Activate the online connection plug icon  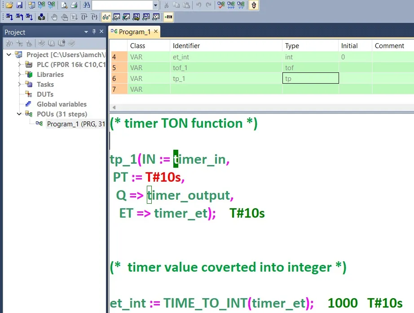click(x=253, y=5)
